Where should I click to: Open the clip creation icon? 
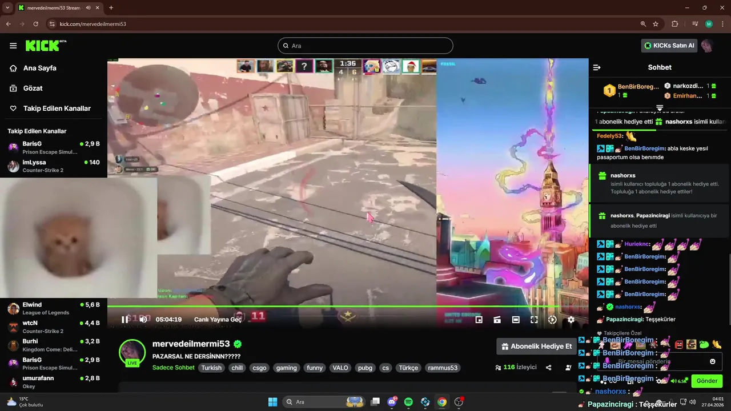[x=497, y=320]
